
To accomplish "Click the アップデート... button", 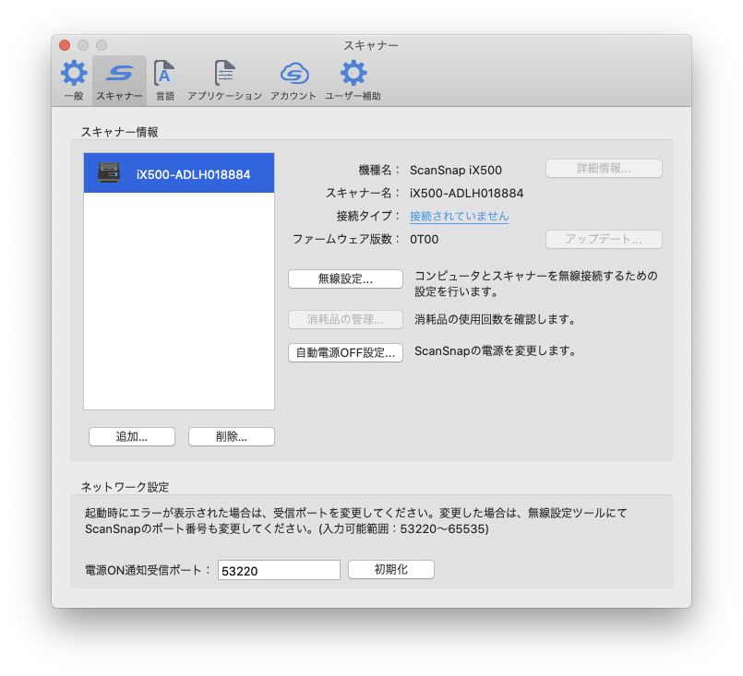I will pos(604,240).
